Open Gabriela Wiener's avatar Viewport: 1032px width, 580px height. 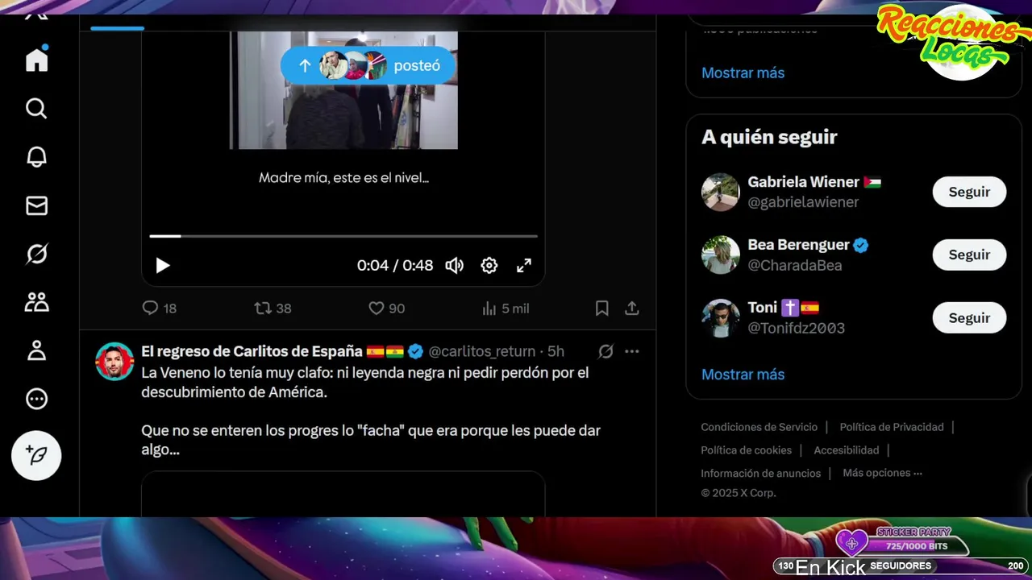(720, 192)
